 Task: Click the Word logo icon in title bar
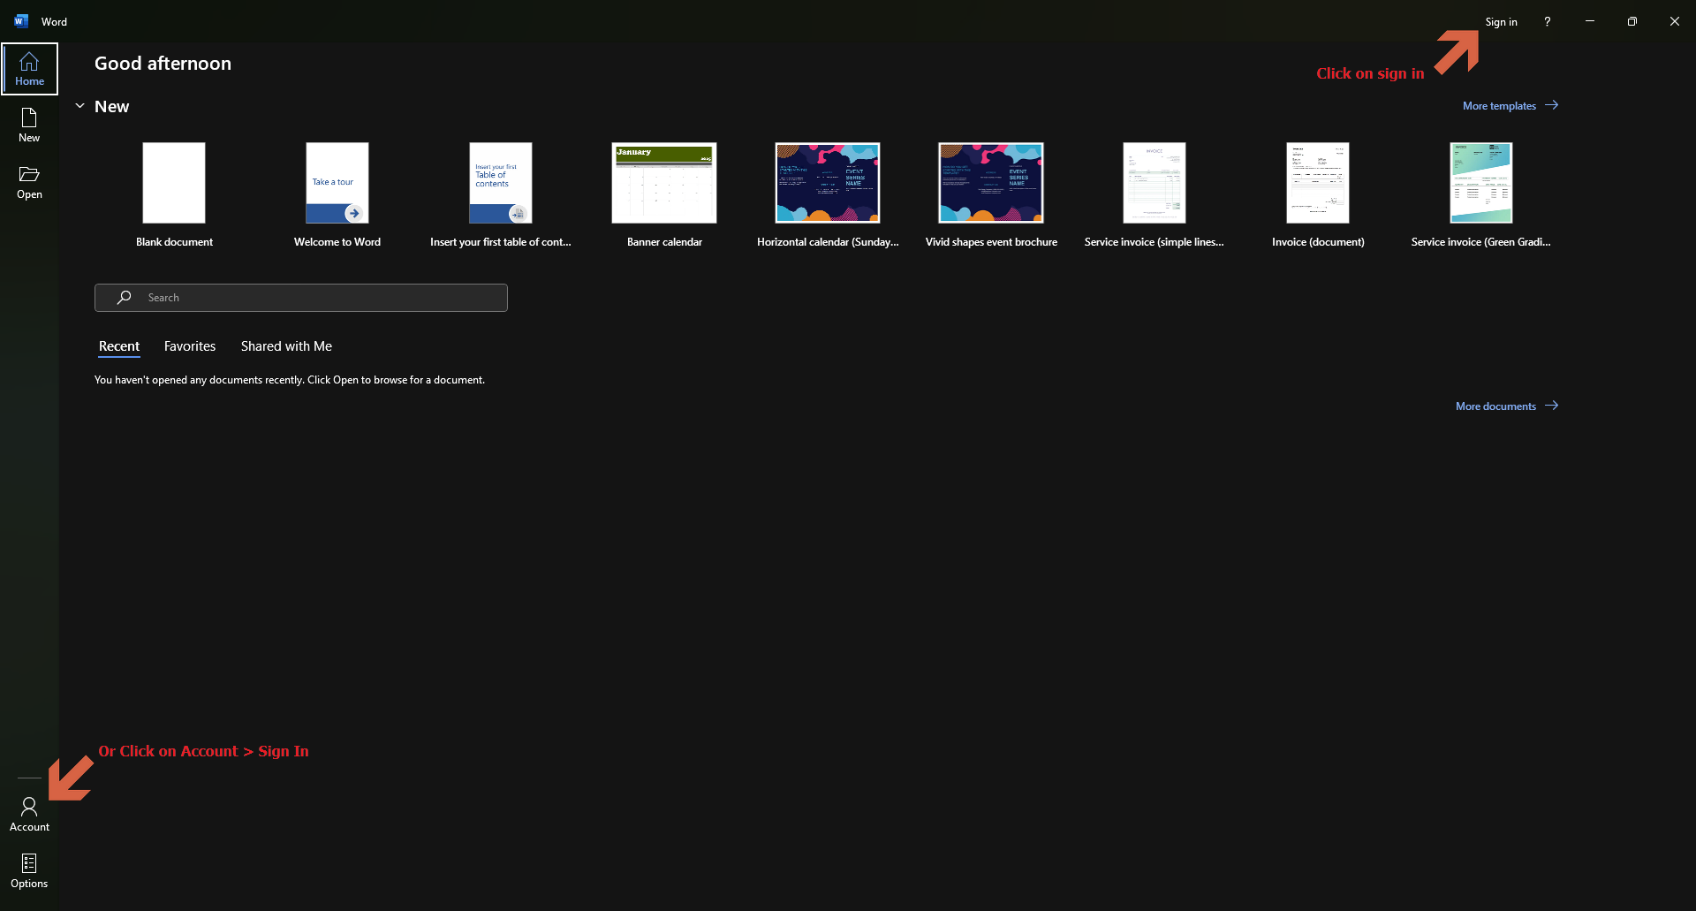click(21, 21)
